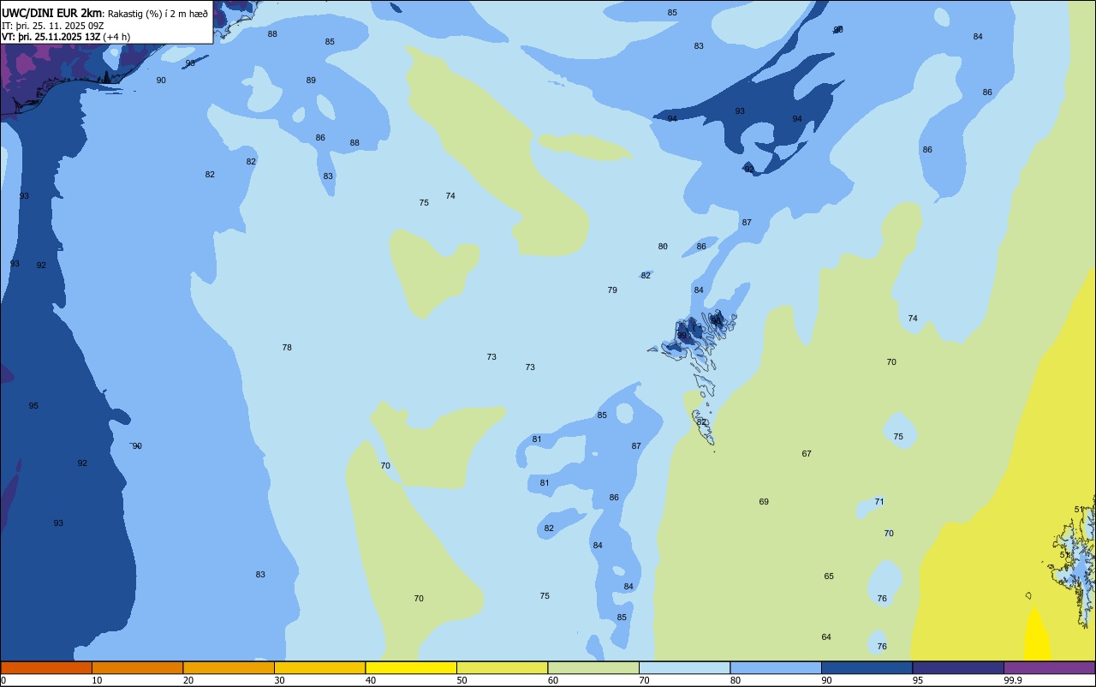Click the '40' tick label on color scale

coord(370,680)
